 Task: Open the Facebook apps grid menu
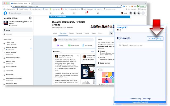(x=131, y=13)
